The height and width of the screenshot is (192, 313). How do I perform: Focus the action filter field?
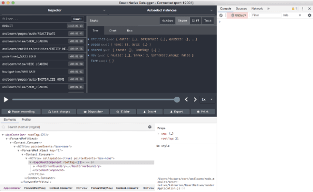[x=36, y=19]
